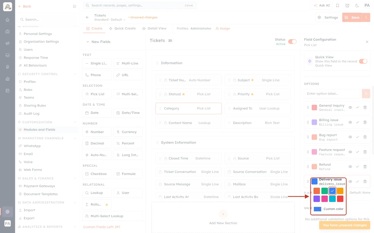
Task: Collapse the Security Control sidebar group
Action: coord(75,74)
